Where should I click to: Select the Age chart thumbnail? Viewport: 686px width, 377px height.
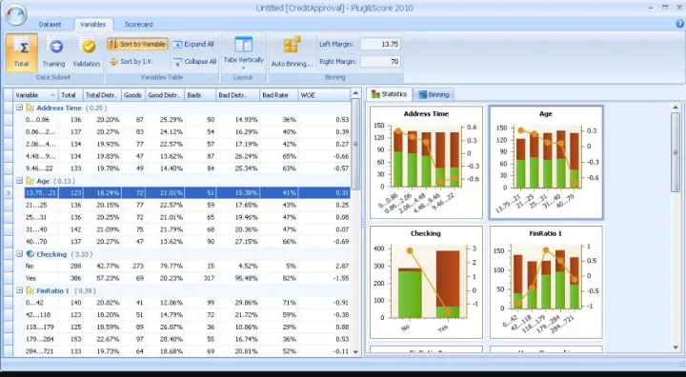546,162
